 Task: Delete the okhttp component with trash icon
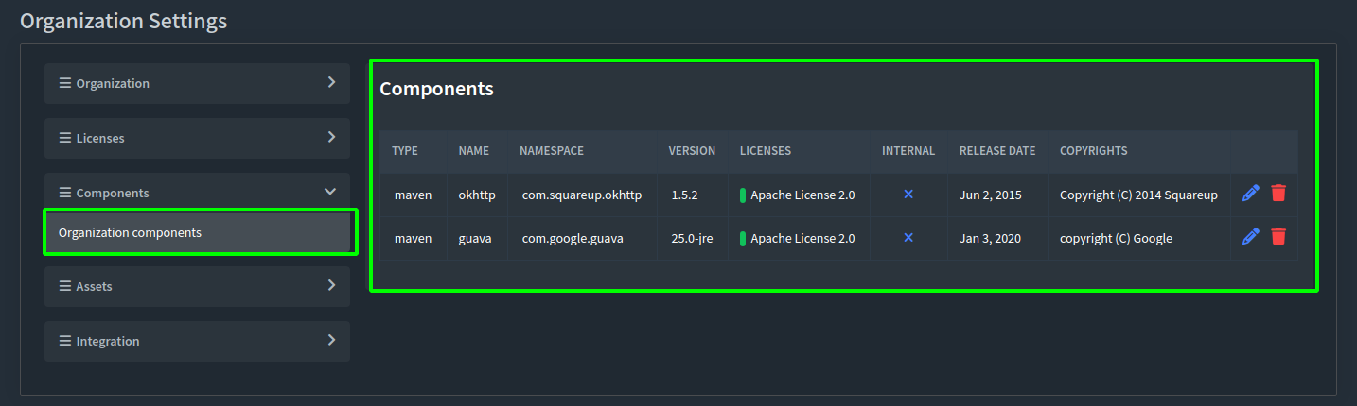coord(1278,194)
